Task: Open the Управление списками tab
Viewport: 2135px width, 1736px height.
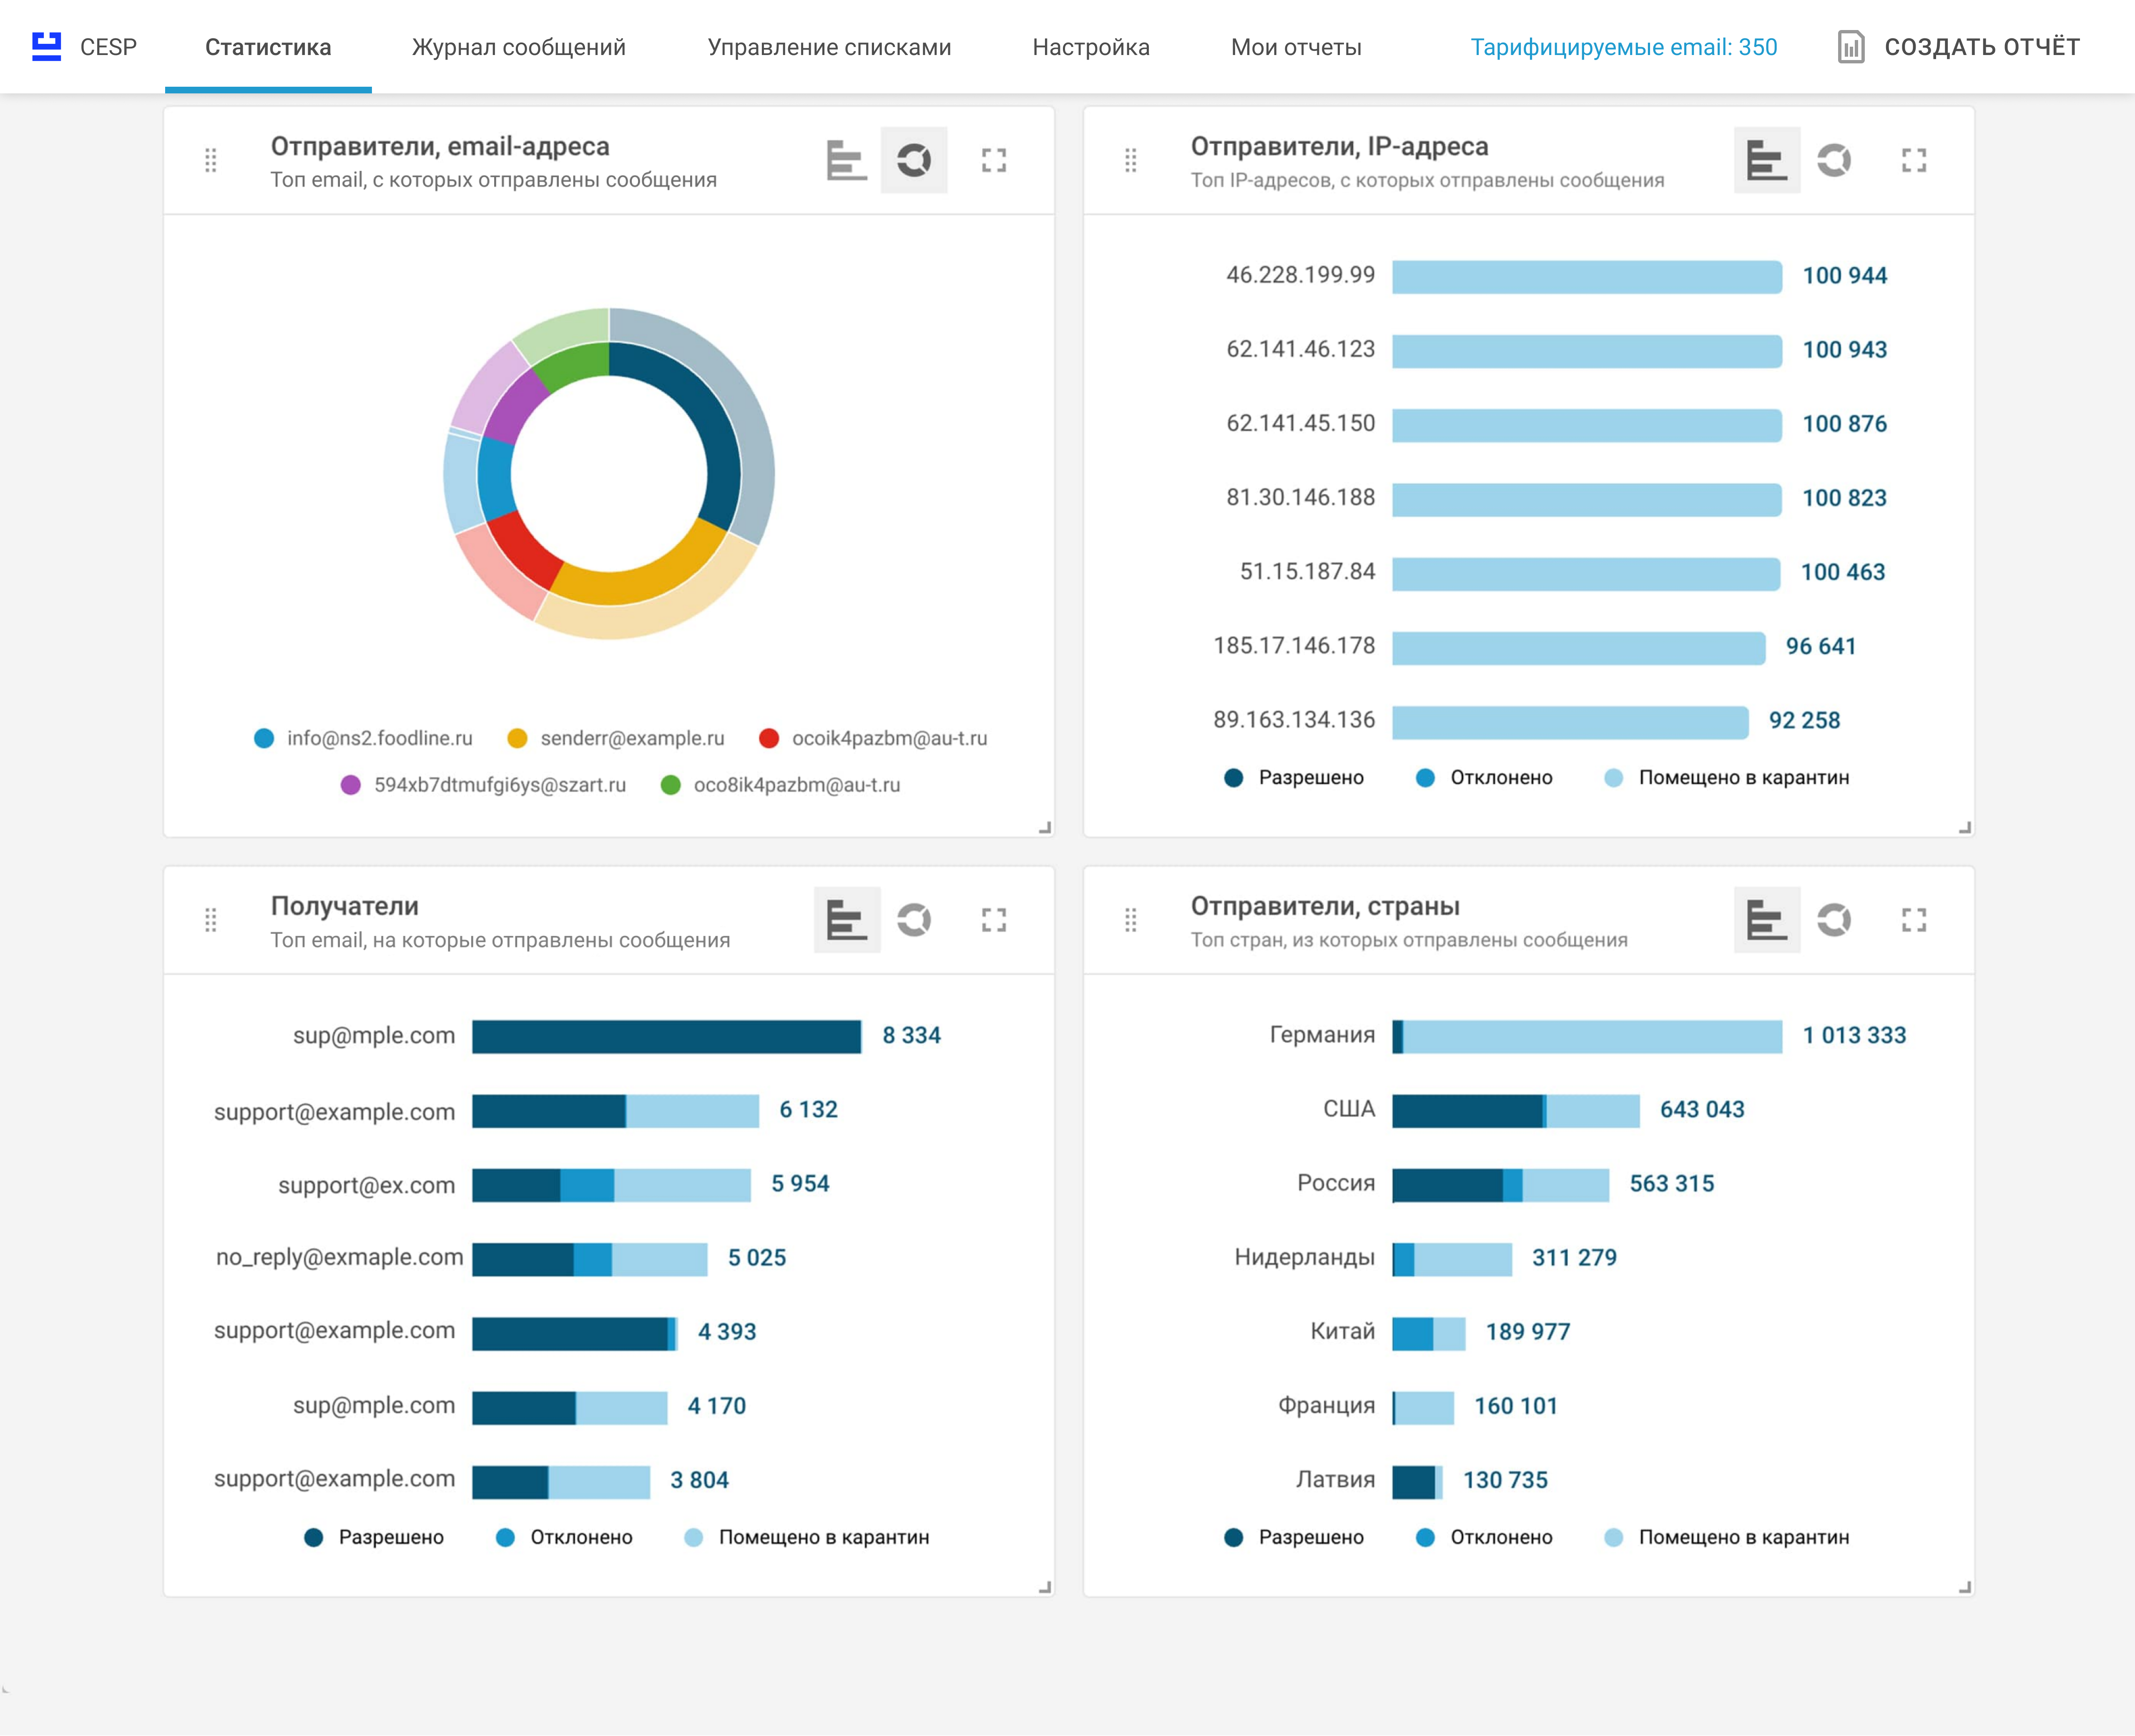Action: click(x=828, y=47)
